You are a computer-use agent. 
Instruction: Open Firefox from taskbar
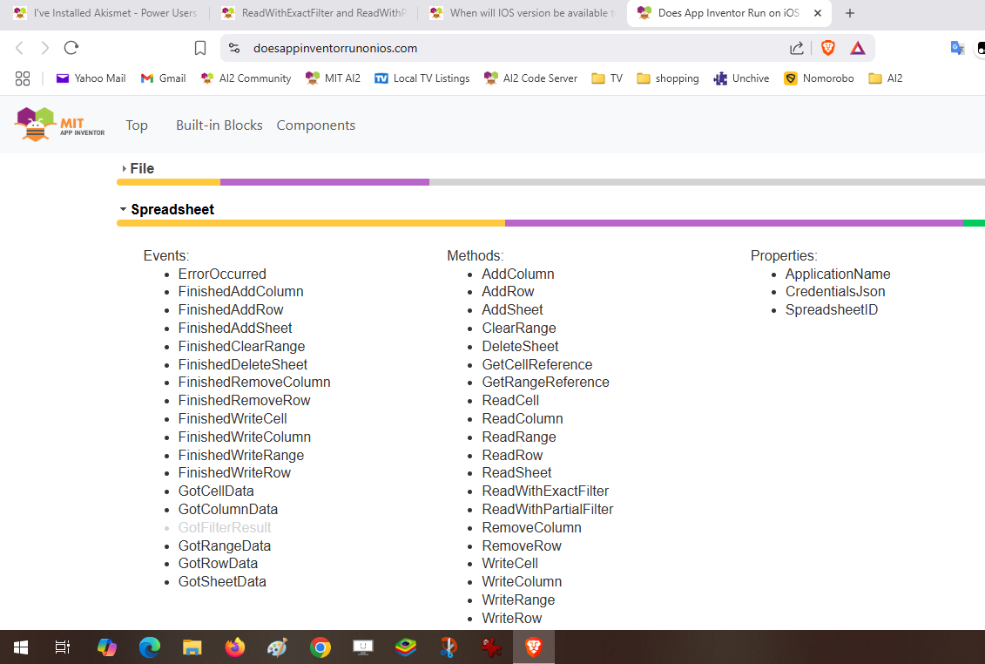(235, 647)
